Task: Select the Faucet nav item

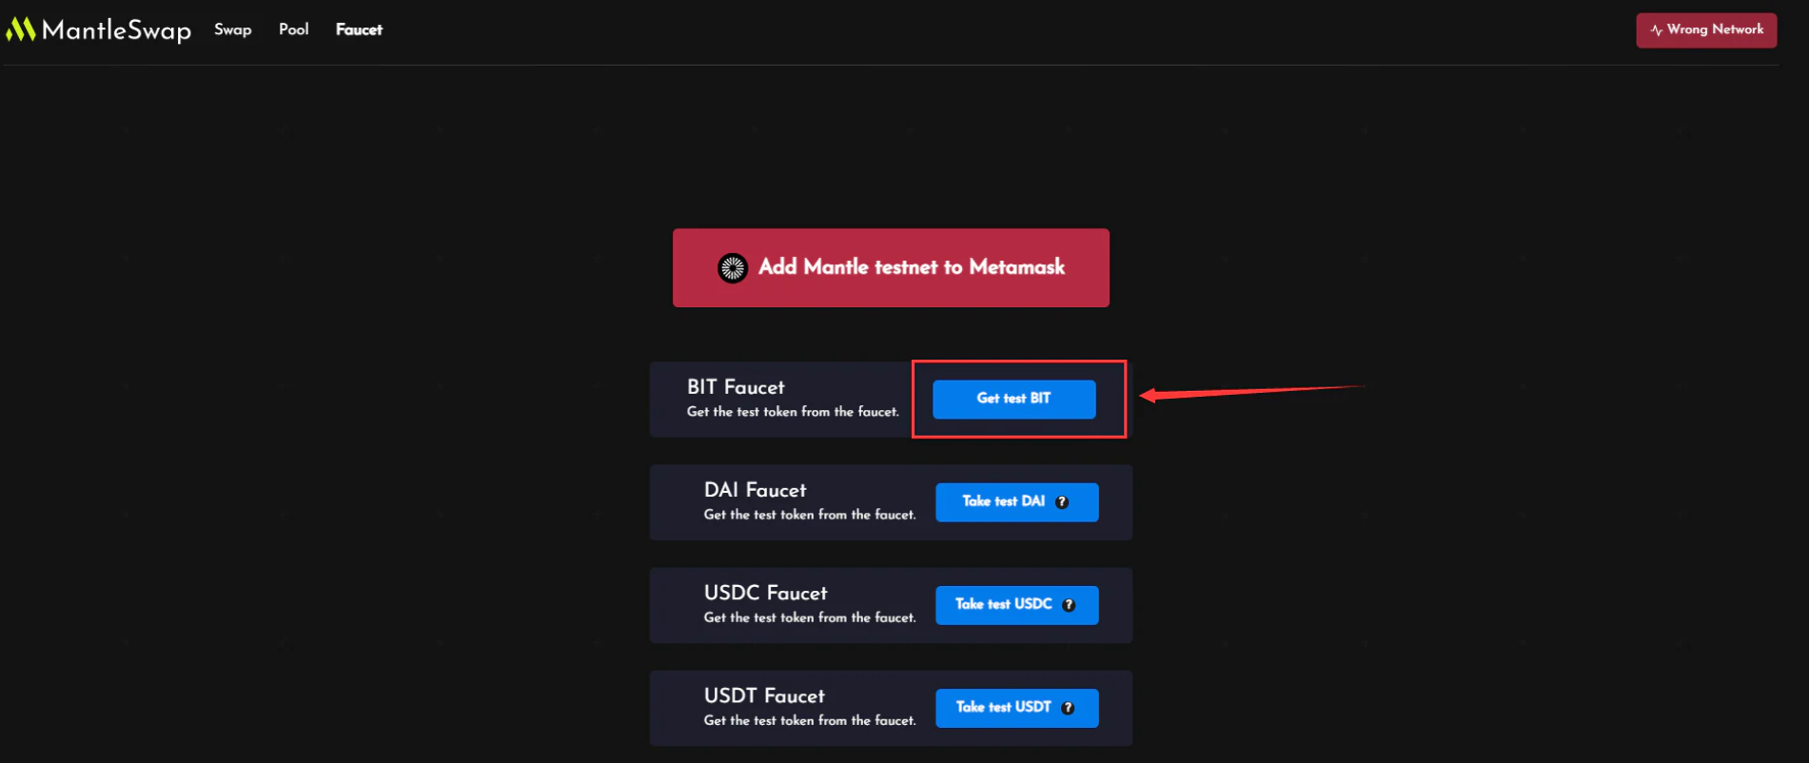Action: (x=359, y=29)
